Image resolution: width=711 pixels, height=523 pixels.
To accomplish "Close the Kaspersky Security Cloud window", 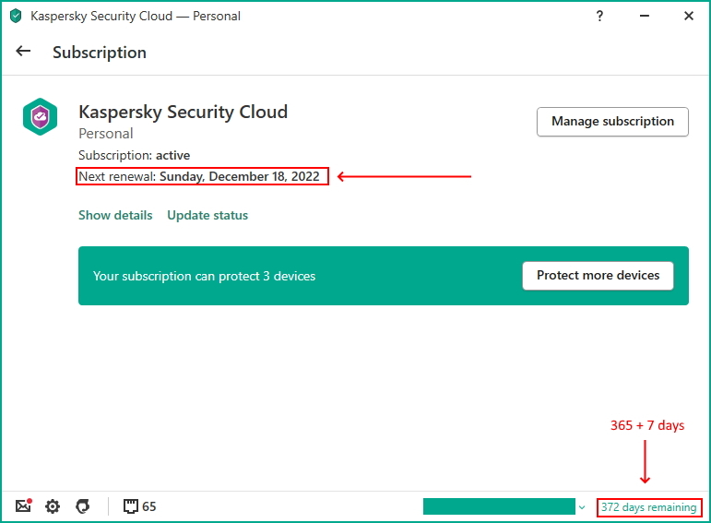I will click(689, 16).
